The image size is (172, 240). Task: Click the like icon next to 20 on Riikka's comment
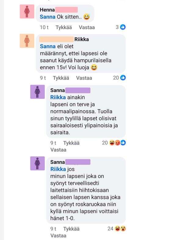123,78
